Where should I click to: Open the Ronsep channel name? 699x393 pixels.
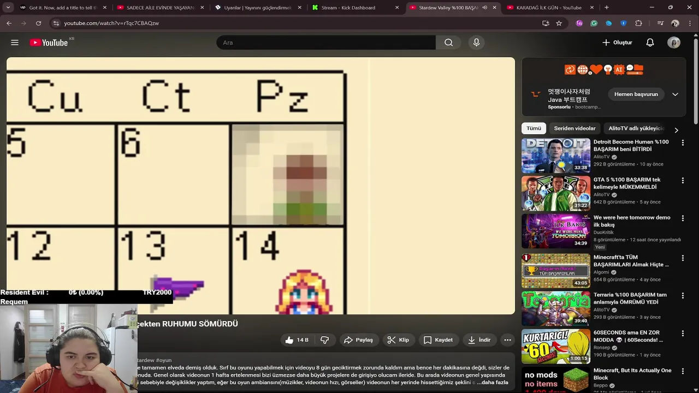click(x=602, y=347)
